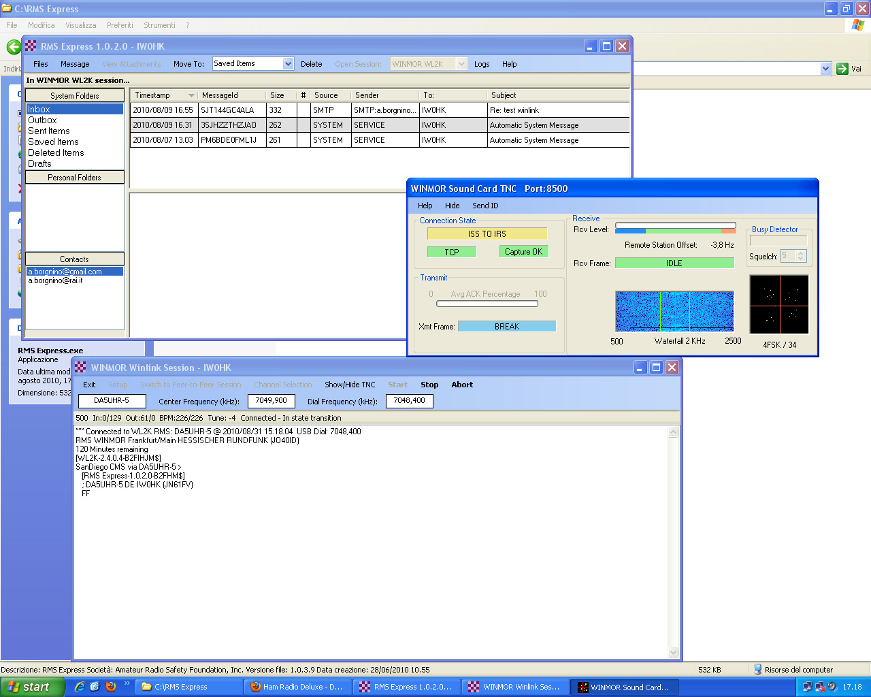The width and height of the screenshot is (871, 697).
Task: Click the DA5UHR-5 callsign field
Action: [x=112, y=401]
